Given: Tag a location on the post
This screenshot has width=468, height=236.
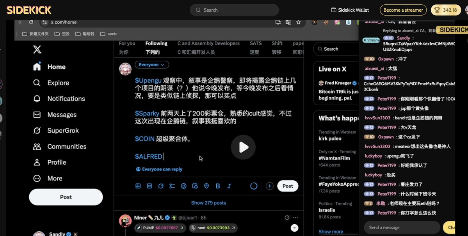Looking at the screenshot, I should [206, 186].
